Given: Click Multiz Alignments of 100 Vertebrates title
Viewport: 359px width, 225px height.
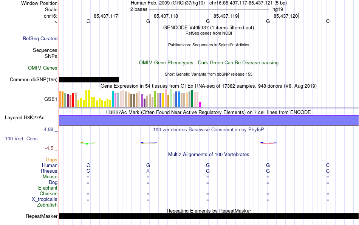Looking at the screenshot, I should (209, 155).
